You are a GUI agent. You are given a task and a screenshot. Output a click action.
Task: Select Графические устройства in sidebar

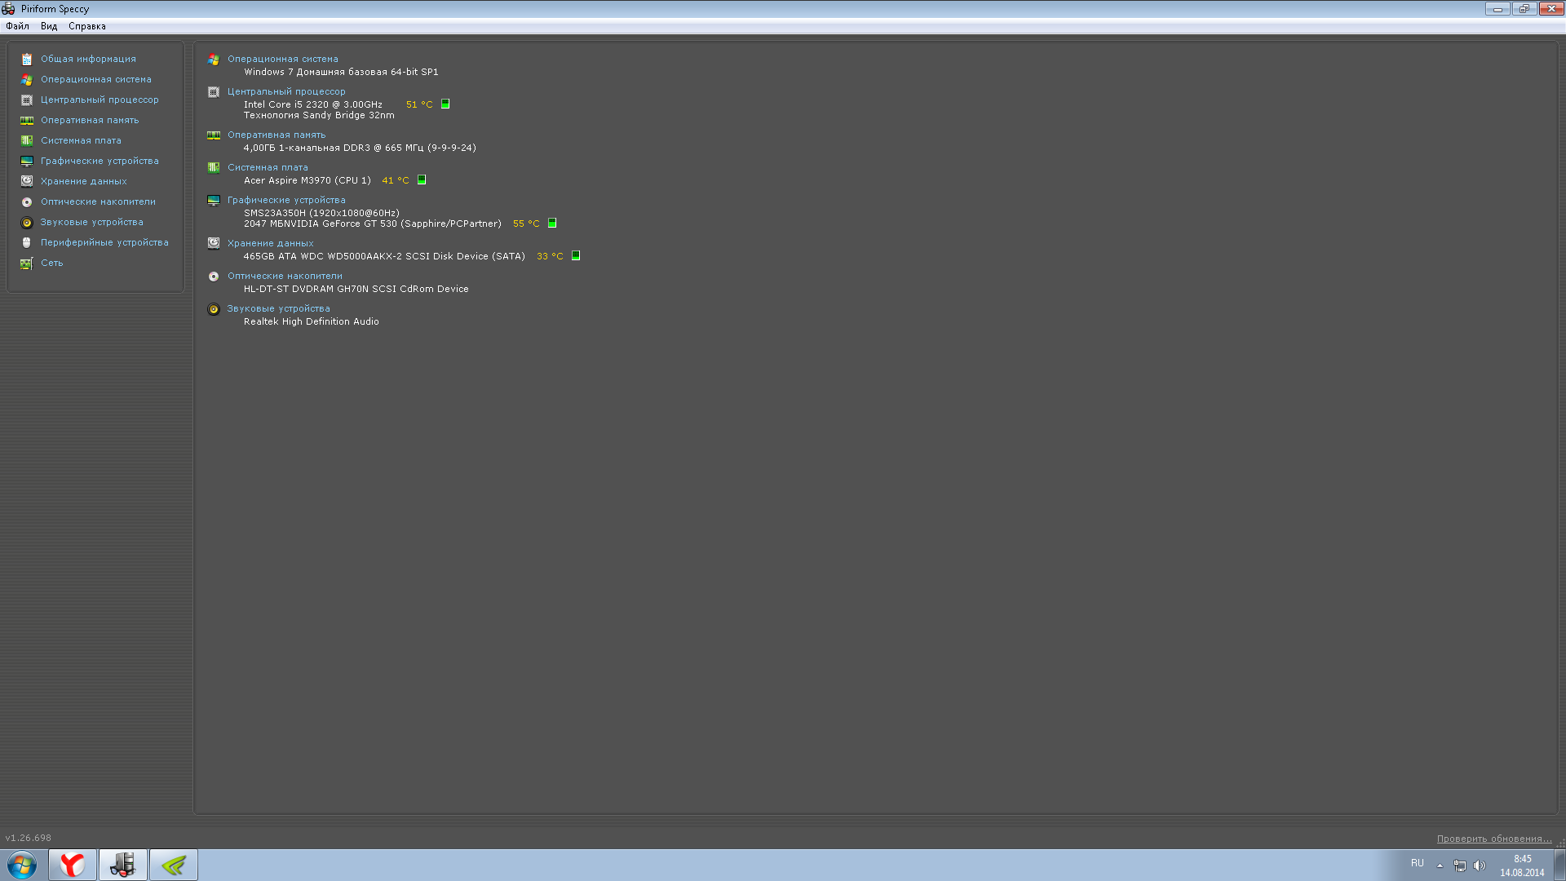tap(100, 161)
